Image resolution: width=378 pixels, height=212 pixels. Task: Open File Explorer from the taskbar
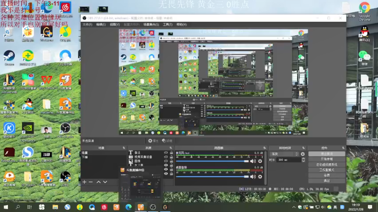pos(55,207)
